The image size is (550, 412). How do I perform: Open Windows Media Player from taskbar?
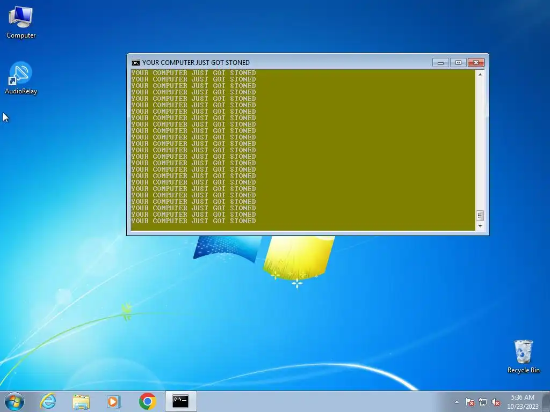tap(114, 401)
